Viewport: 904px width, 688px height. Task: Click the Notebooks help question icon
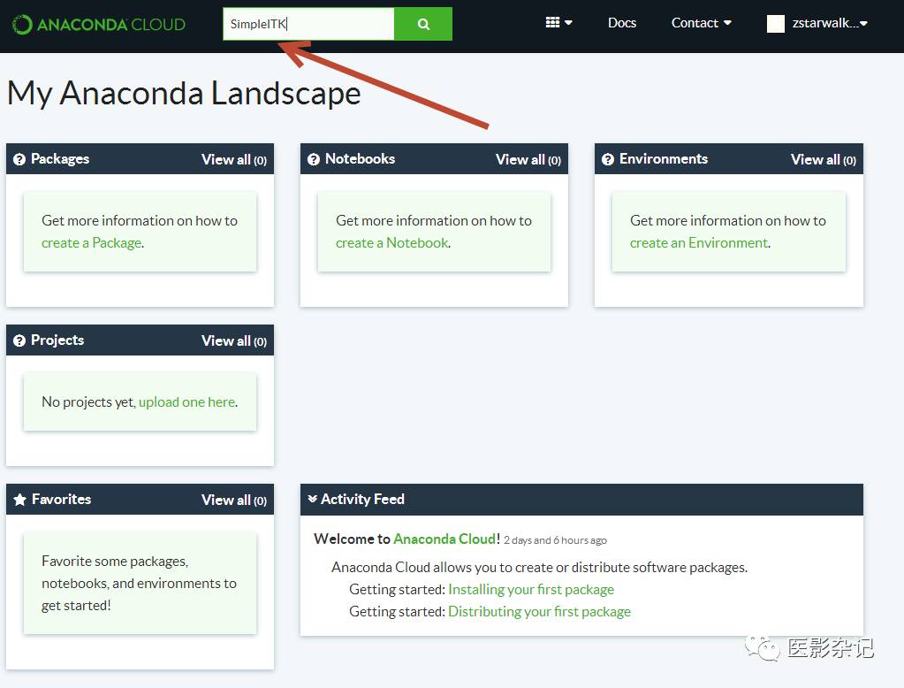point(314,160)
